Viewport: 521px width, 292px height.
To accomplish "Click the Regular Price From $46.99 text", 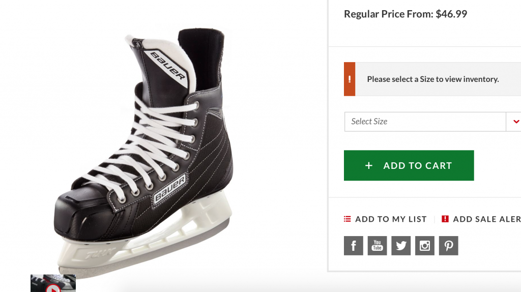I will (406, 14).
